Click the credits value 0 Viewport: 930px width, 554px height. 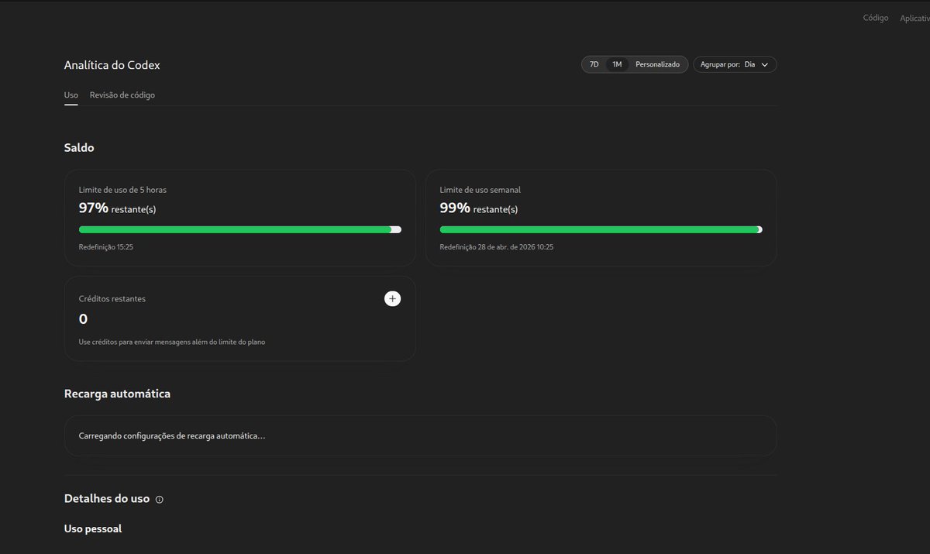click(84, 319)
